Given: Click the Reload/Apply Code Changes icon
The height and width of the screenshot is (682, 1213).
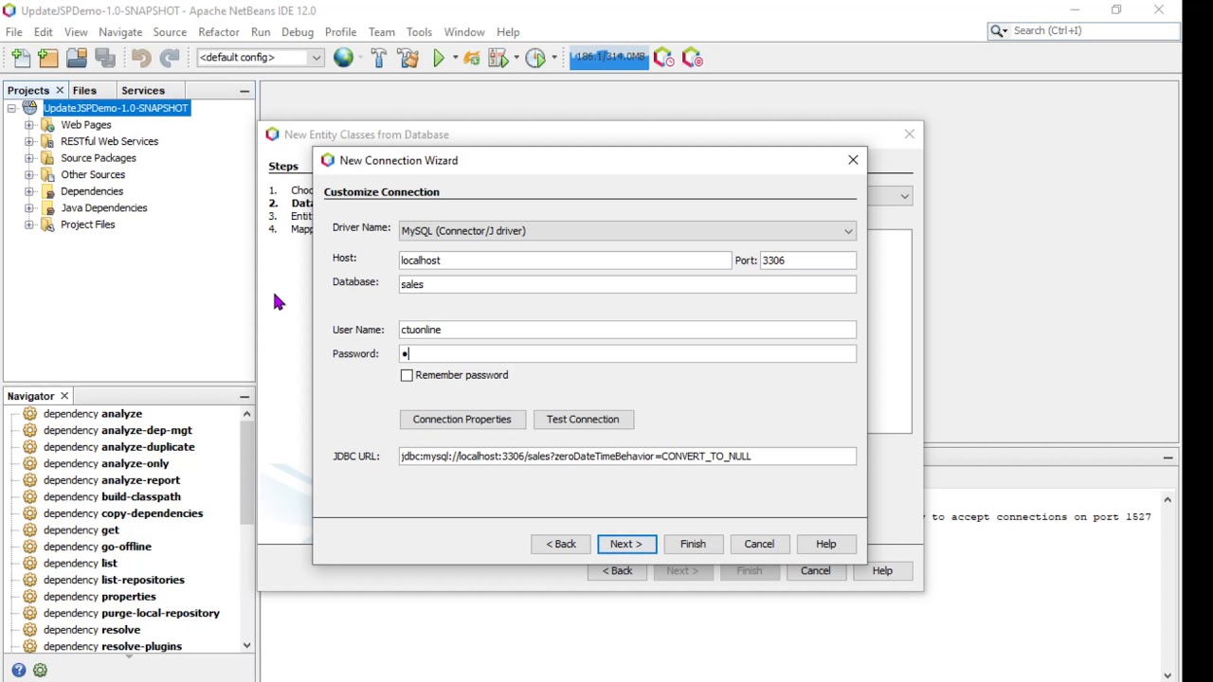Looking at the screenshot, I should point(472,58).
